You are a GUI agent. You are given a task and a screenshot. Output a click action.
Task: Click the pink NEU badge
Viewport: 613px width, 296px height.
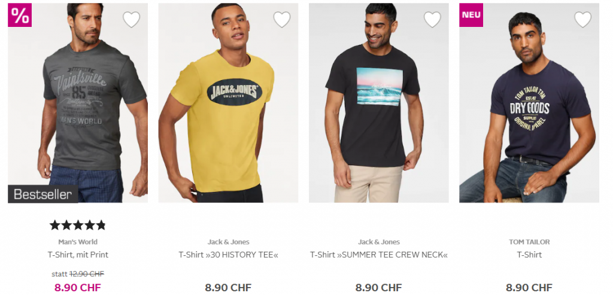(x=471, y=15)
